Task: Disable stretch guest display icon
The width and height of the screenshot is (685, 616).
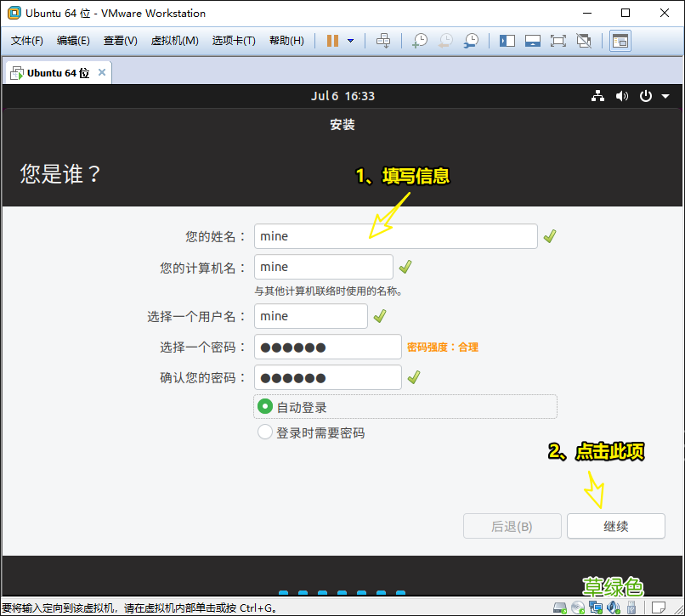Action: pyautogui.click(x=584, y=41)
